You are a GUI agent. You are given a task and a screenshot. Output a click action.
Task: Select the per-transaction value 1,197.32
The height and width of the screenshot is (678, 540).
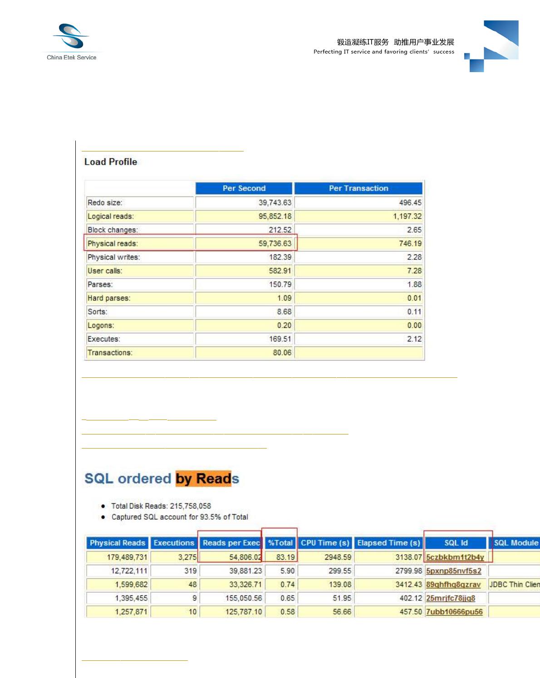pos(407,216)
